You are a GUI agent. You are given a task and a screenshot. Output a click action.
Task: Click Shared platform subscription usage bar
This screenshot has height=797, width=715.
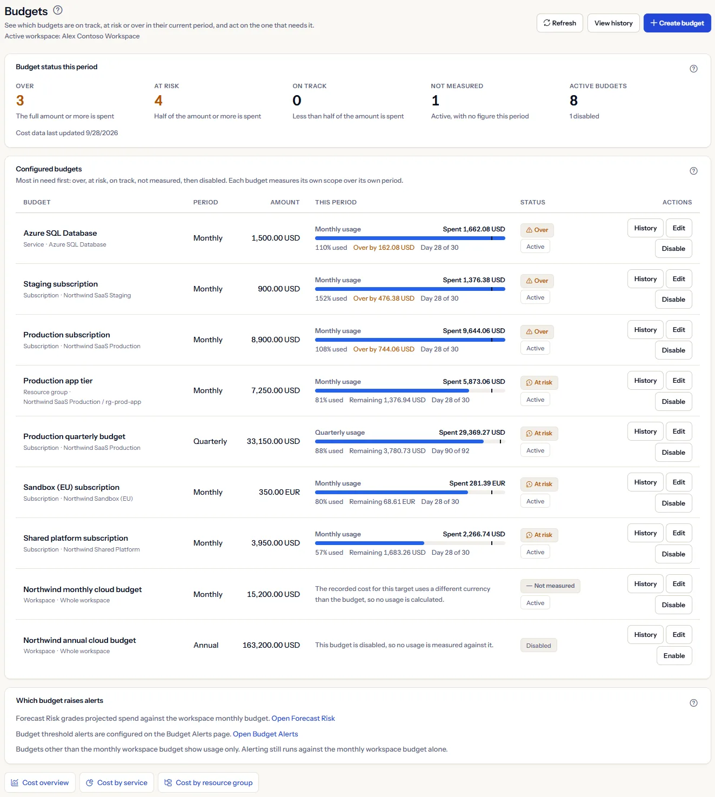point(410,543)
